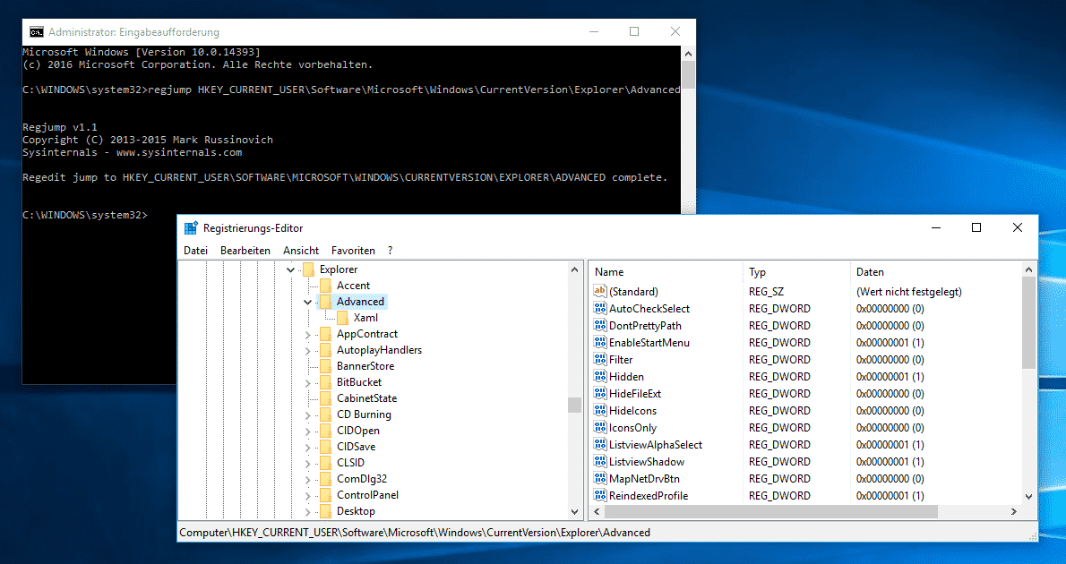
Task: Click the Accent folder icon
Action: [x=325, y=286]
